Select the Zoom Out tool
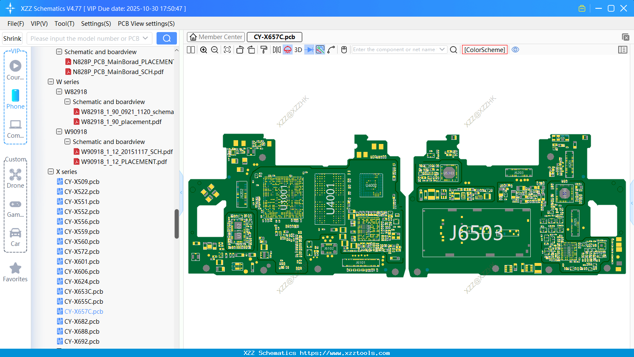634x357 pixels. point(214,50)
